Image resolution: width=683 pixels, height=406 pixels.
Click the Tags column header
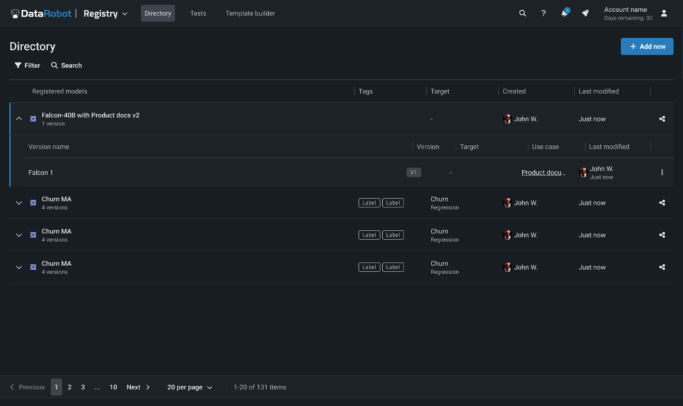(366, 91)
